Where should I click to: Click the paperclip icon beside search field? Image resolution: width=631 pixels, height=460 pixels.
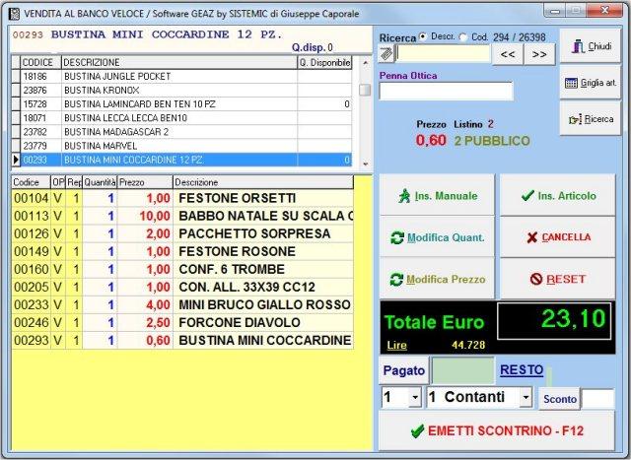[x=386, y=54]
